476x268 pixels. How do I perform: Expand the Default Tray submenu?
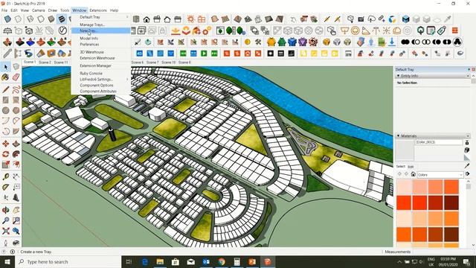coord(101,17)
